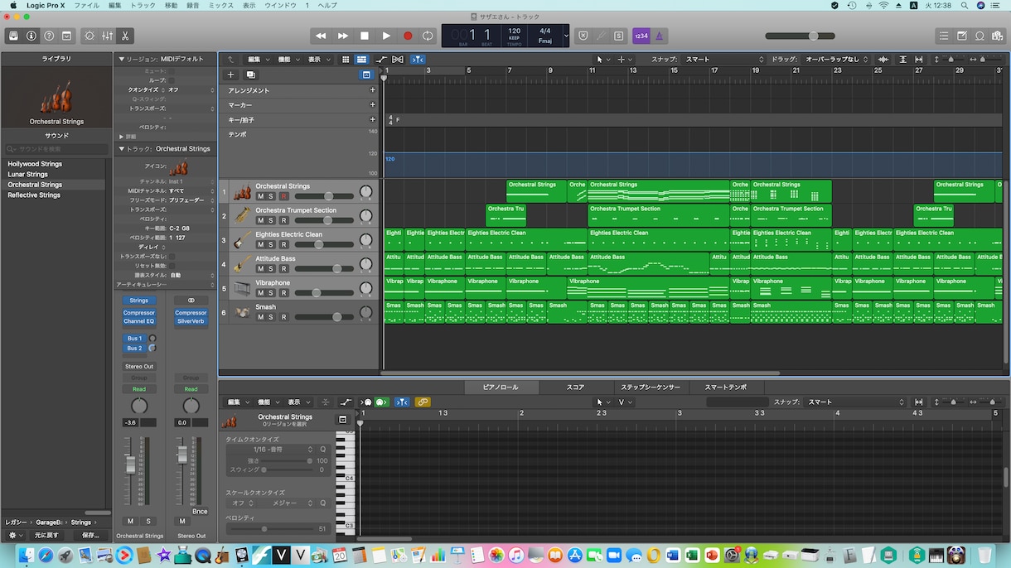Open the List Editors icon
This screenshot has width=1011, height=568.
(944, 36)
